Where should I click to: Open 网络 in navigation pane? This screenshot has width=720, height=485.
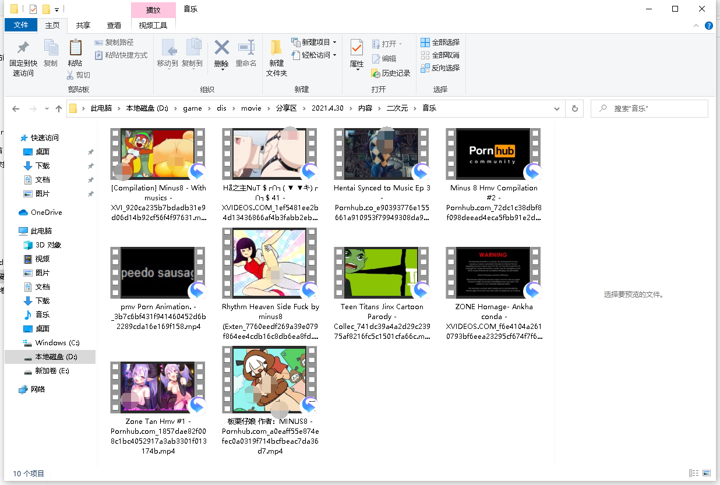pyautogui.click(x=32, y=390)
